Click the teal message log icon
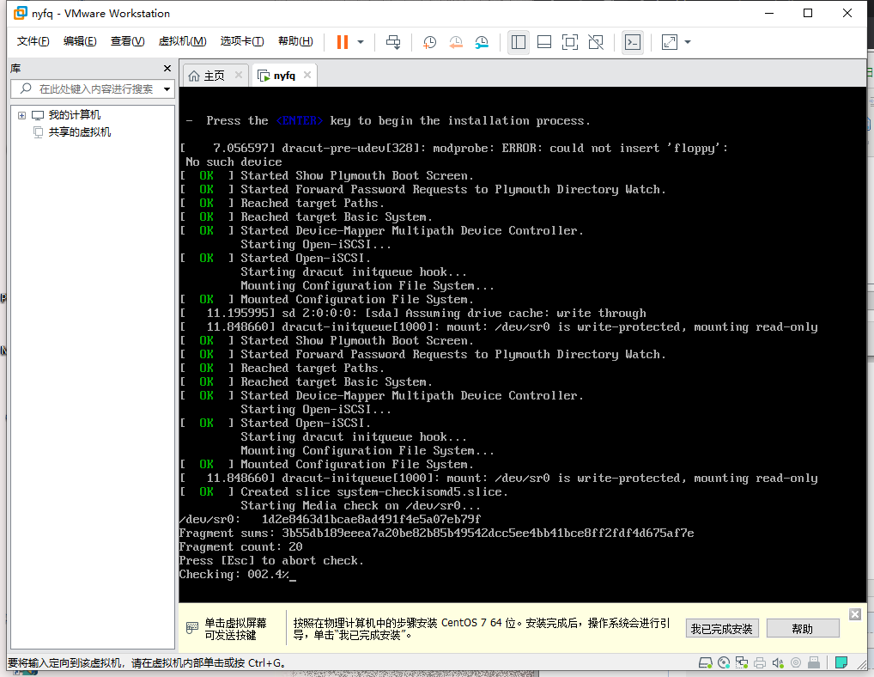 [x=841, y=662]
